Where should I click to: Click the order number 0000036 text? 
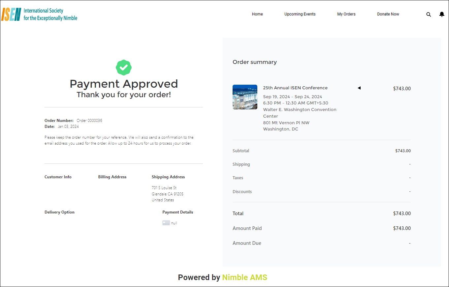(89, 121)
